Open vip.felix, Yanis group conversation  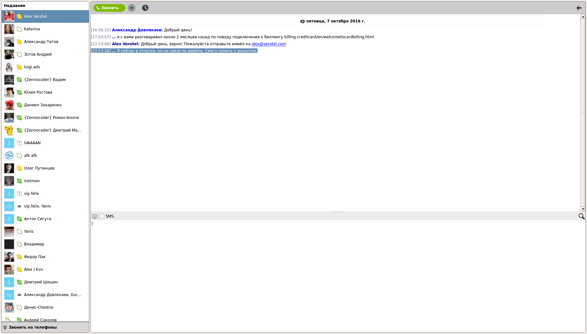(45, 206)
